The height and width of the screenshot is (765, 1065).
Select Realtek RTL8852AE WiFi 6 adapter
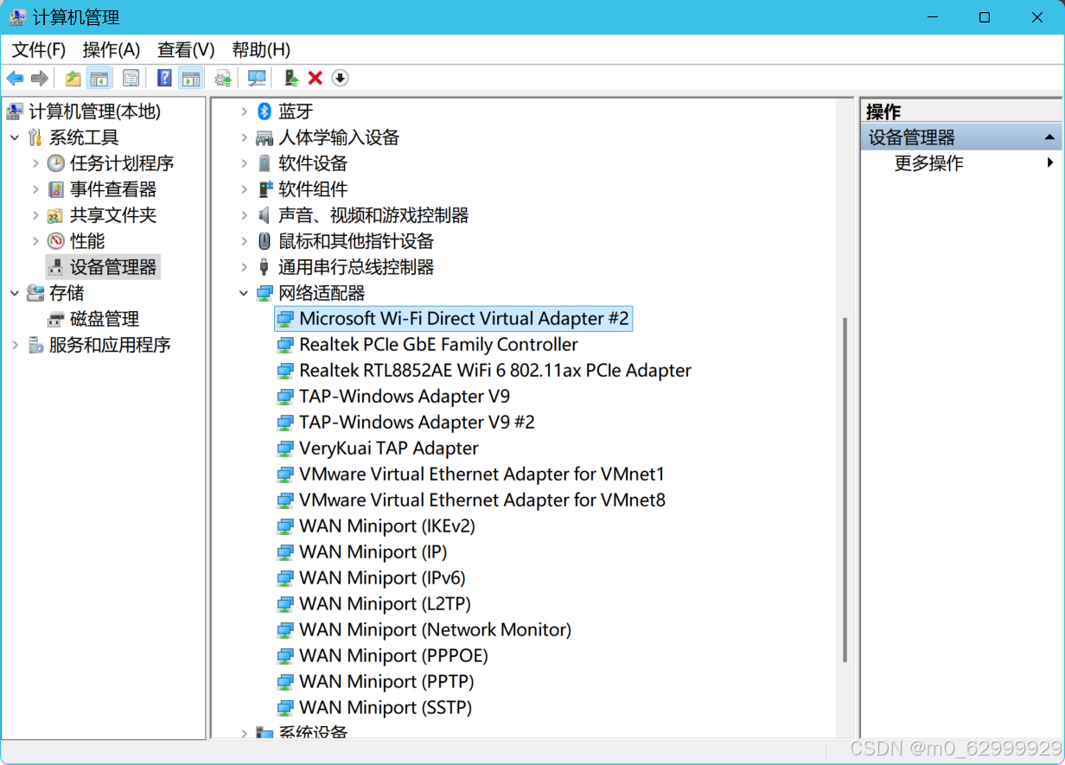495,371
